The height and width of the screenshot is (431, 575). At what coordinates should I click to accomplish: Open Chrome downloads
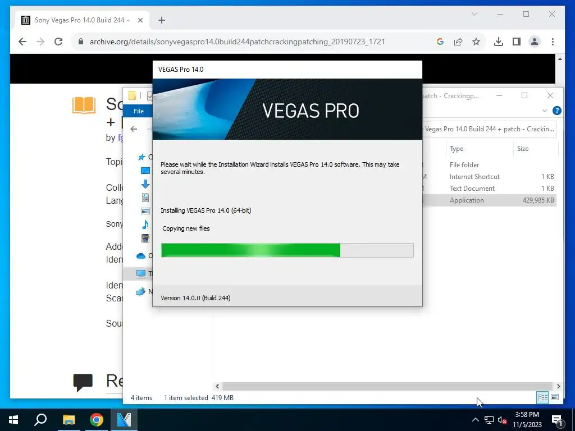(x=499, y=42)
